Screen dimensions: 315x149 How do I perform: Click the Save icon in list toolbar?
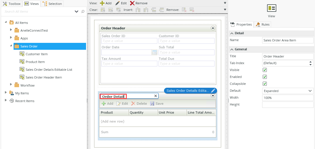(x=157, y=104)
